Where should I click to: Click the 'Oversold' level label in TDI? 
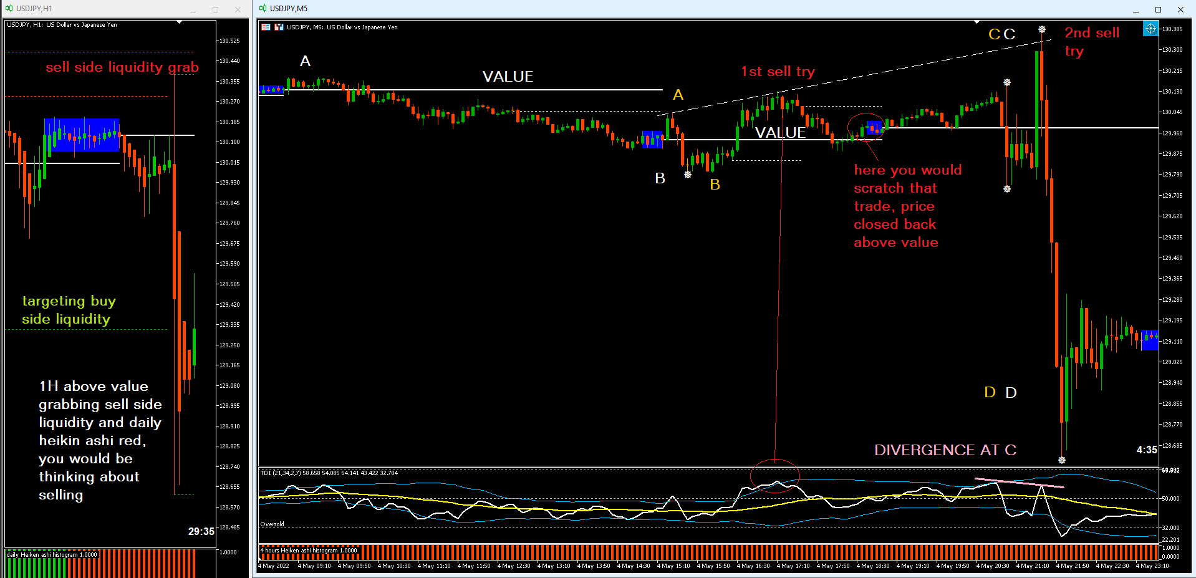(x=272, y=524)
